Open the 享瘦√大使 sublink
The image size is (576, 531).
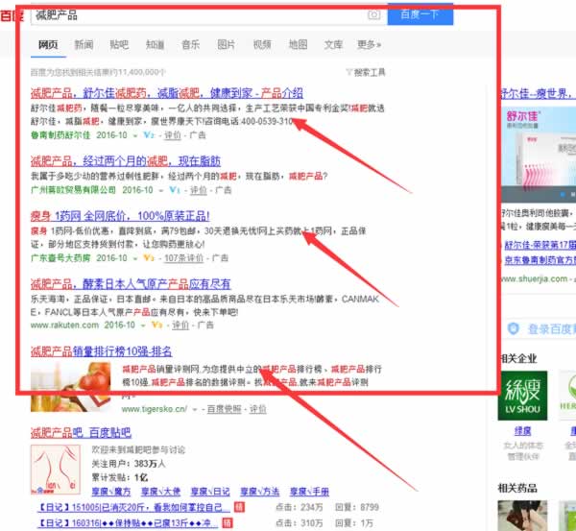point(160,492)
